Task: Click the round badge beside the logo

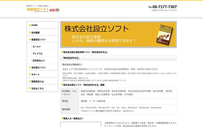Action: 57,10
